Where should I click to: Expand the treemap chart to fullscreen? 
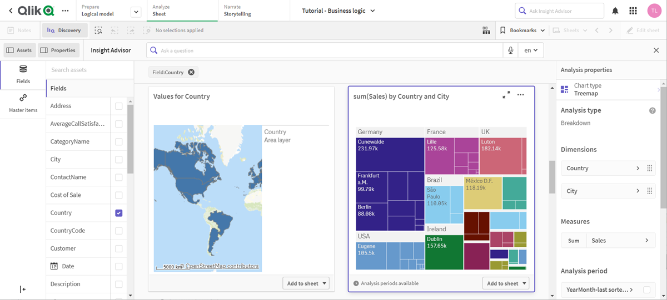[x=506, y=95]
